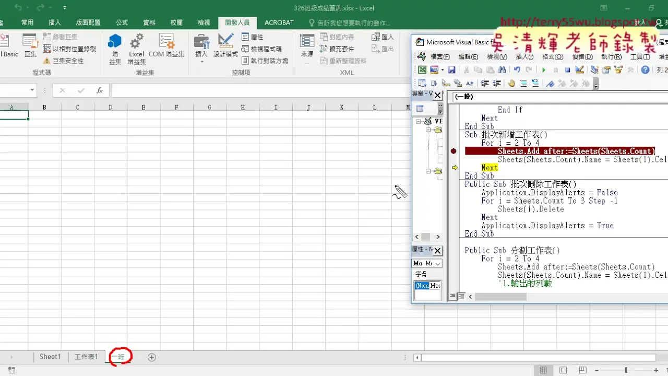This screenshot has height=376, width=668.
Task: Open Object Browser icon in VBA toolbar
Action: (x=618, y=70)
